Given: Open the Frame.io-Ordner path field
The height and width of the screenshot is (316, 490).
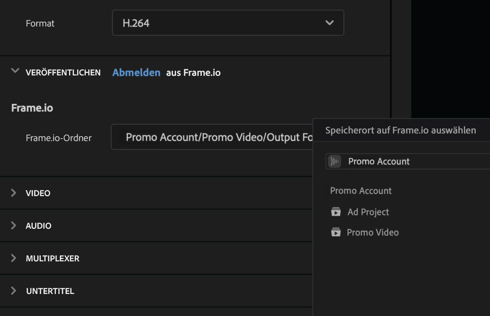Looking at the screenshot, I should (x=212, y=137).
